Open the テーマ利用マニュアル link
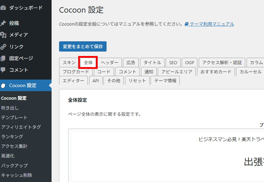 tap(212, 24)
